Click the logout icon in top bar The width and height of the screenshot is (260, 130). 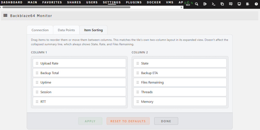pos(205,4)
